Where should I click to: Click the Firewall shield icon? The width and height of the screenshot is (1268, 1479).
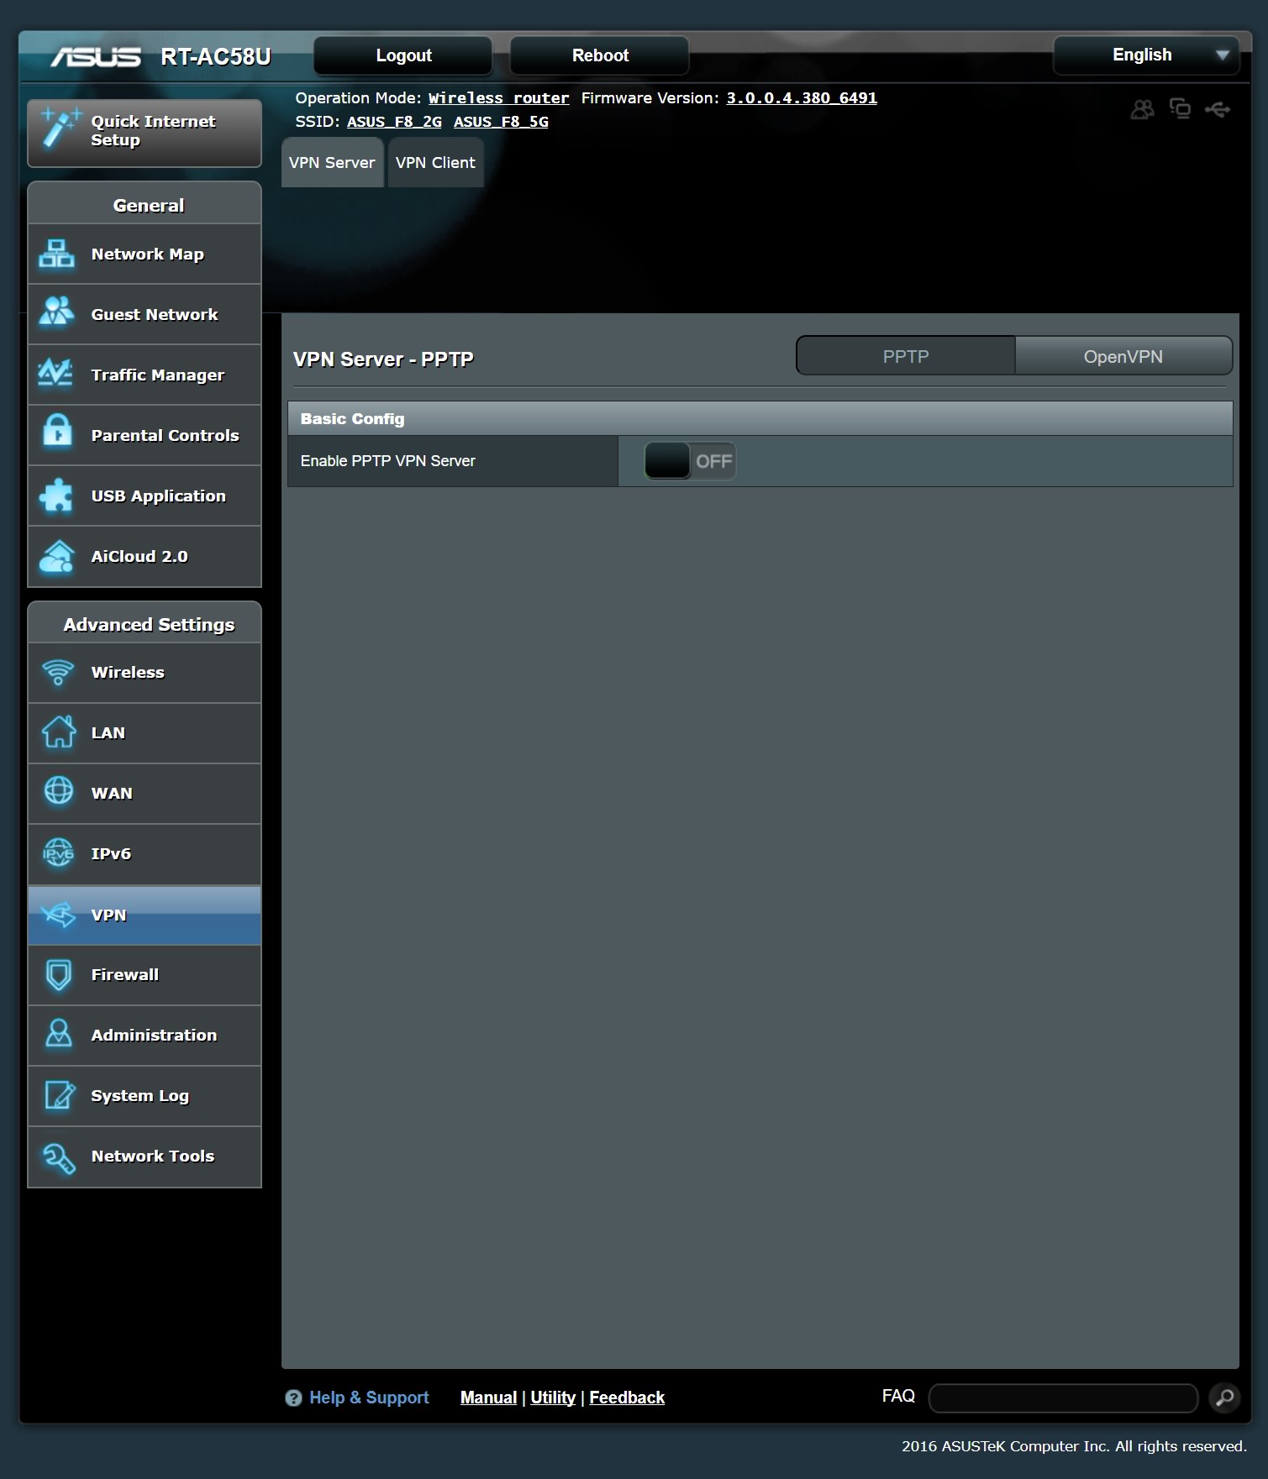(58, 974)
